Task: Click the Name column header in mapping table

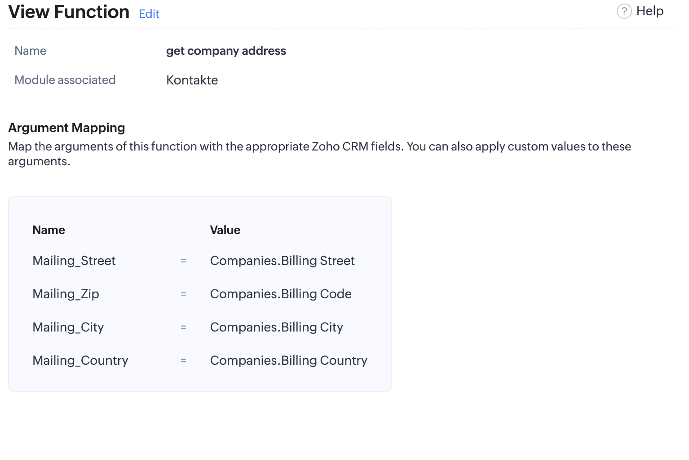Action: point(49,230)
